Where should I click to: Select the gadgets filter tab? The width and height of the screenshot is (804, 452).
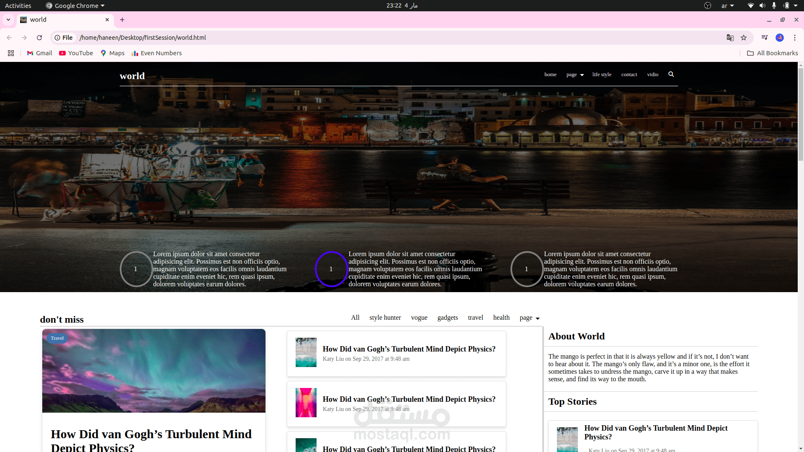pos(448,318)
